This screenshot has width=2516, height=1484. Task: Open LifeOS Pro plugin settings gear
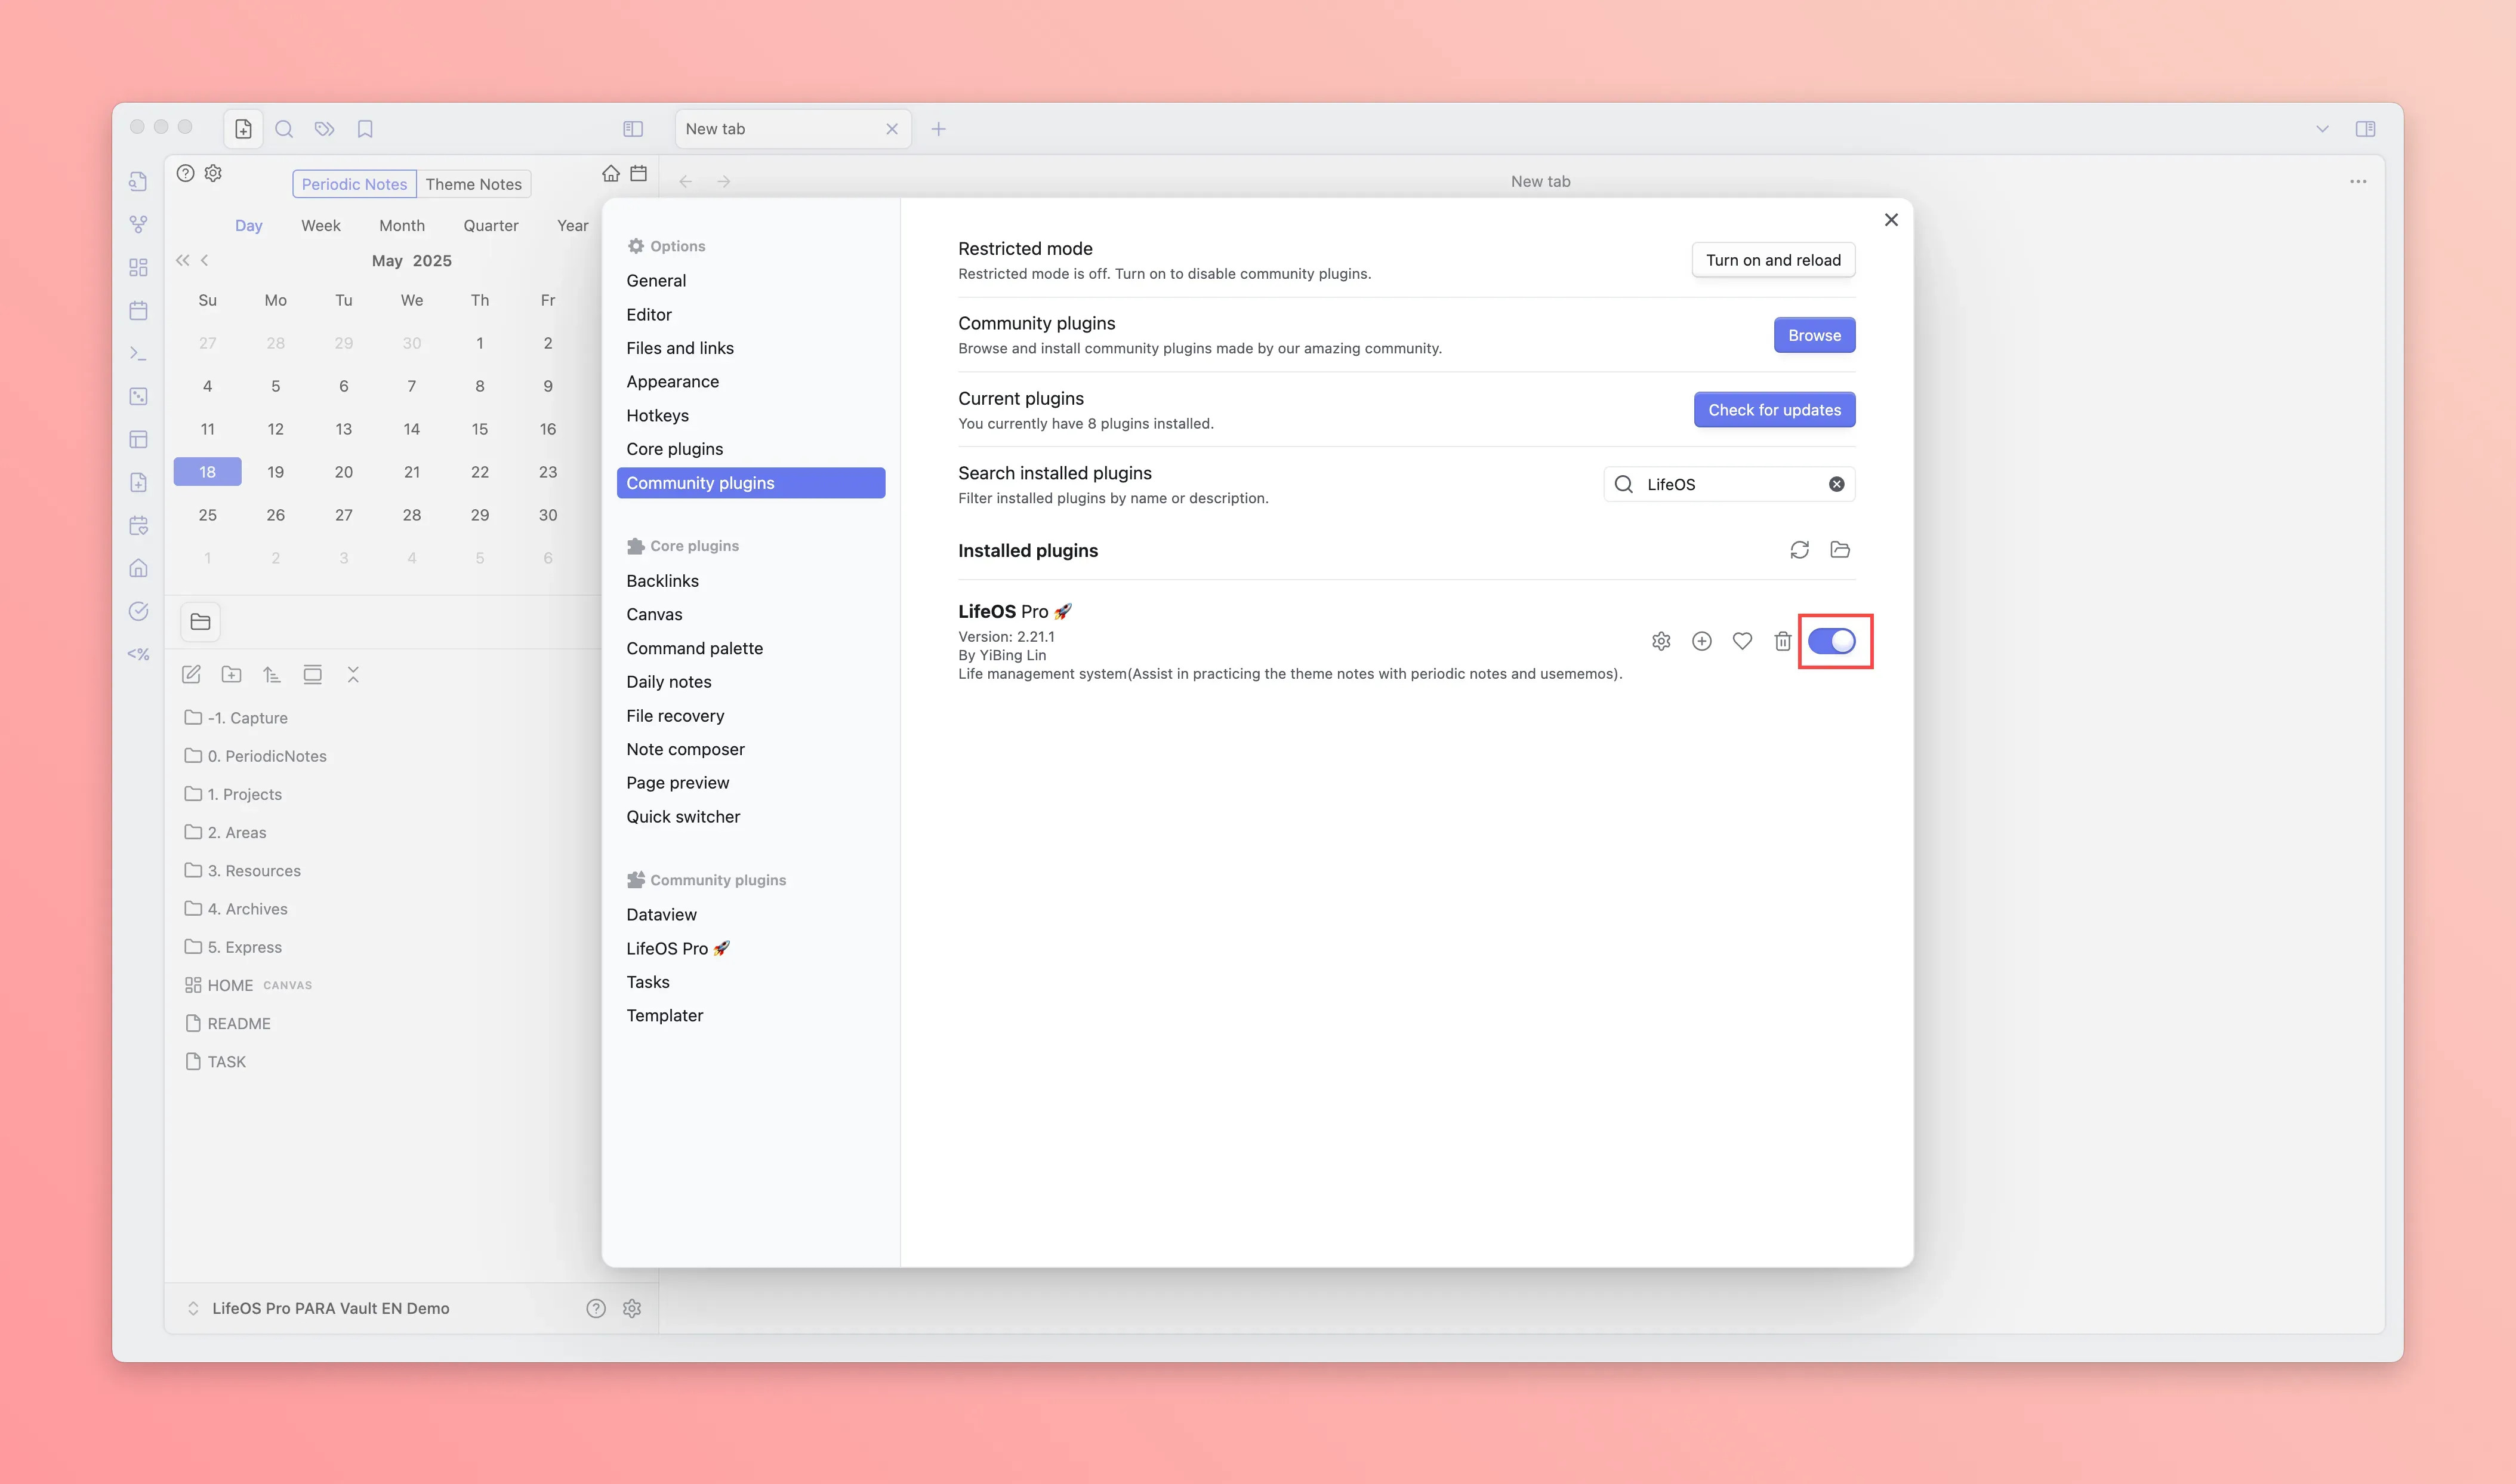(1660, 641)
